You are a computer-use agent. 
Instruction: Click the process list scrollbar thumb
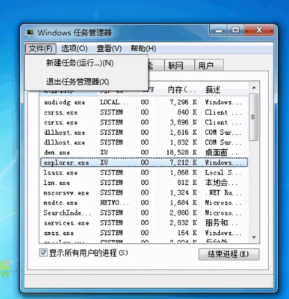[x=254, y=117]
